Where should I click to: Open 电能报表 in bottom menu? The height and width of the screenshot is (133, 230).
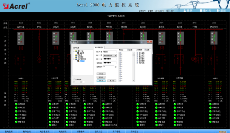62,132
